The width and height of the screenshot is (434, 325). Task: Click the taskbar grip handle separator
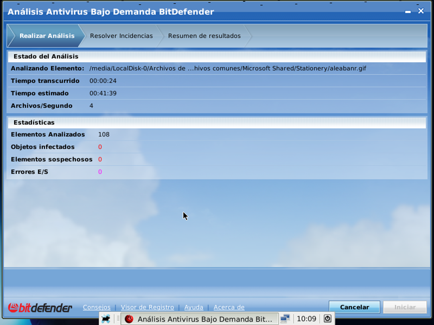point(118,319)
